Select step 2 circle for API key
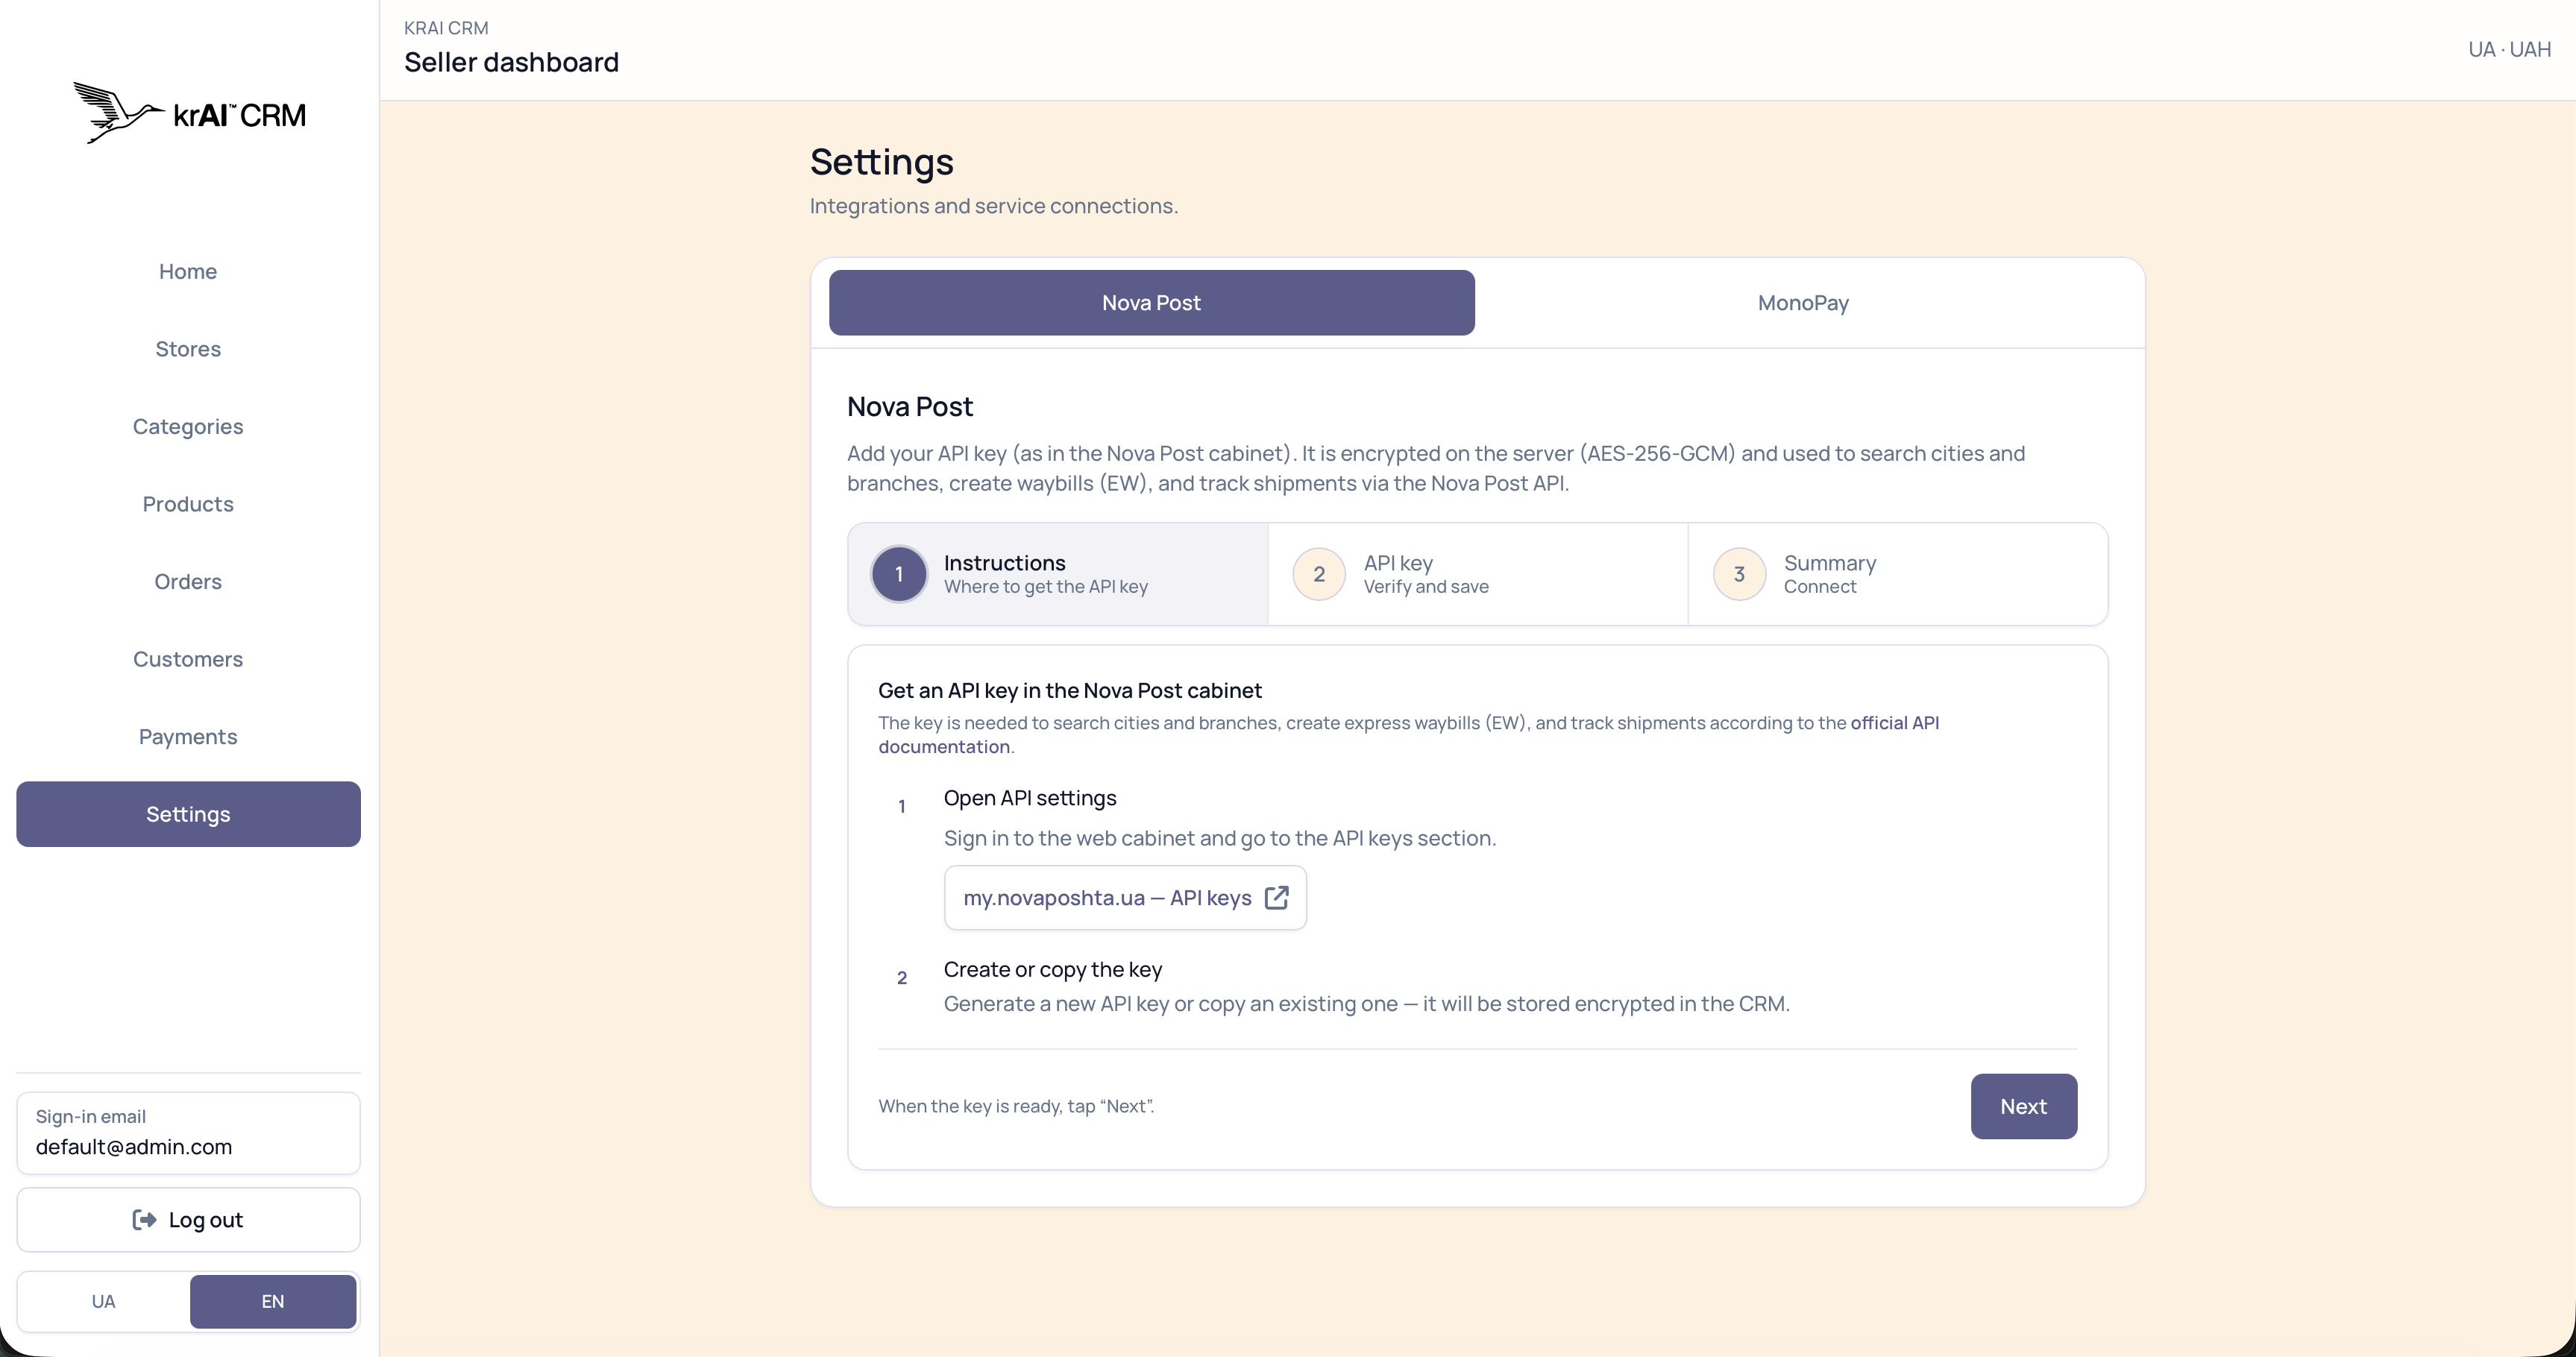This screenshot has width=2576, height=1357. point(1319,574)
